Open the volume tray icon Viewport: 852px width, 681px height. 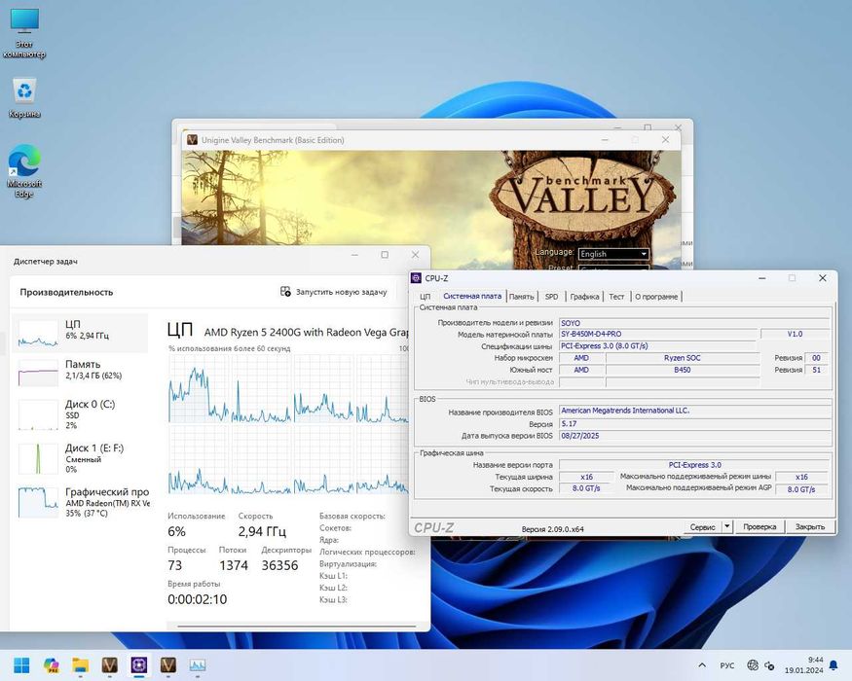point(769,665)
